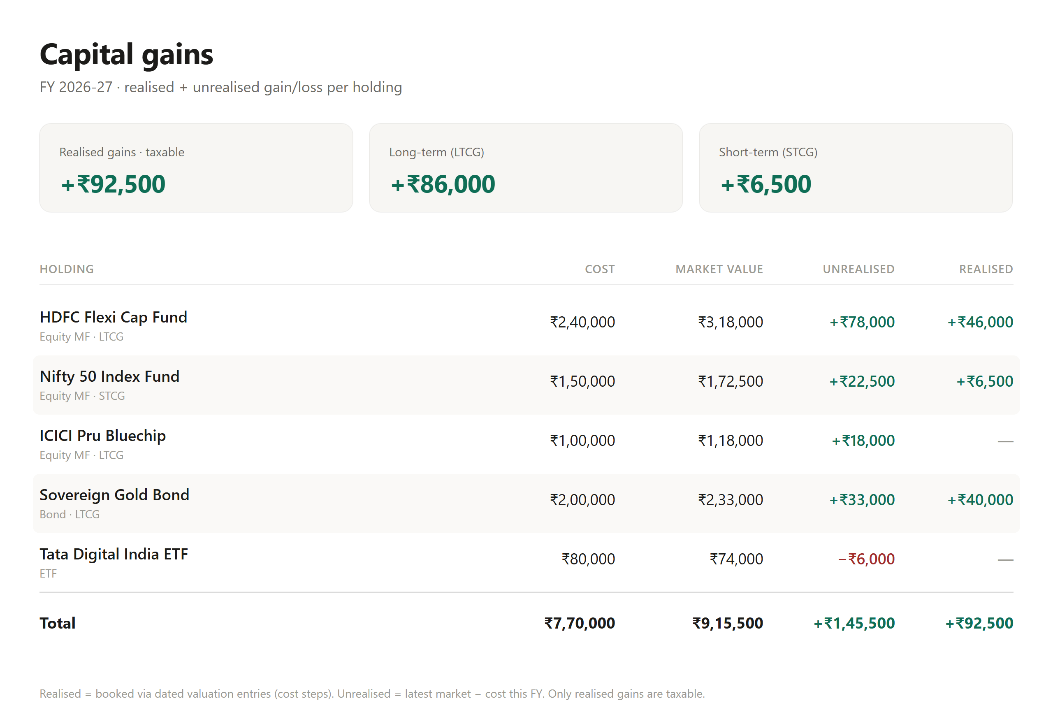Click the UNREALISED column header
This screenshot has width=1053, height=724.
pyautogui.click(x=858, y=269)
